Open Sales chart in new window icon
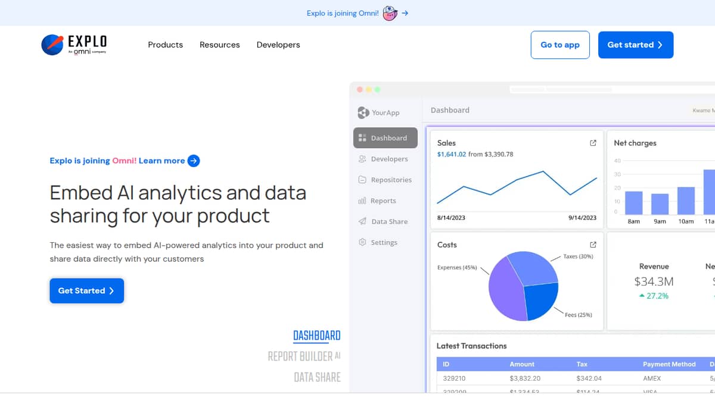Image resolution: width=715 pixels, height=401 pixels. coord(593,143)
